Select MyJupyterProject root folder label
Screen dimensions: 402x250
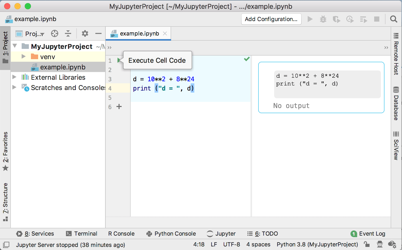point(62,46)
